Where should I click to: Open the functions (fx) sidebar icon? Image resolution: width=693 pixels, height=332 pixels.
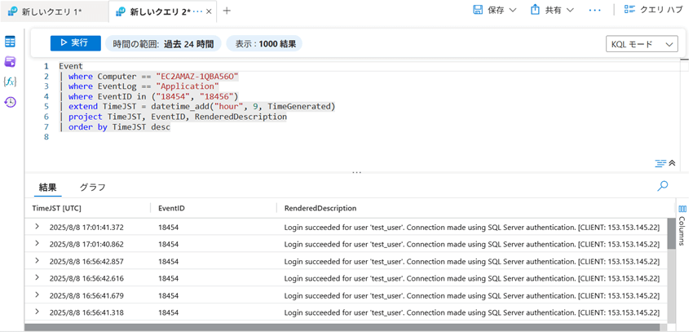pyautogui.click(x=11, y=82)
